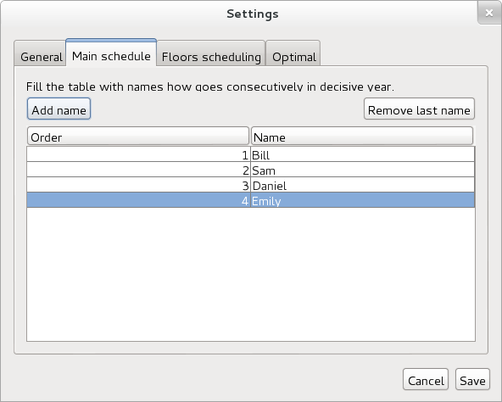
Task: Select the Daniel name cell
Action: point(362,185)
